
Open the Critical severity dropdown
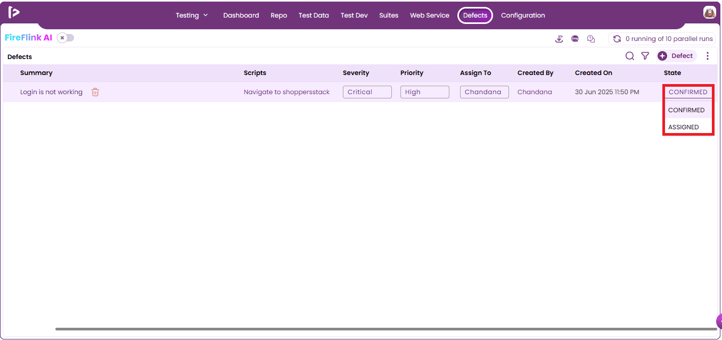pyautogui.click(x=367, y=92)
